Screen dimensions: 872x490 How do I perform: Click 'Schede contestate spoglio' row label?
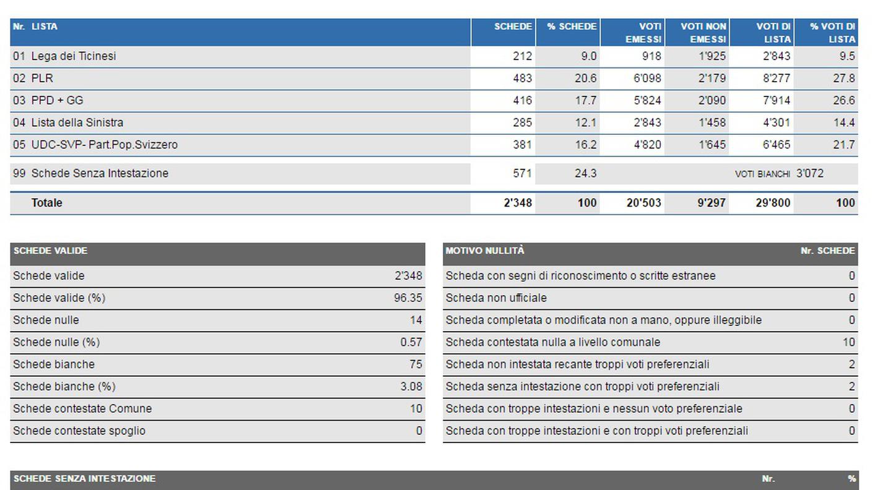79,431
